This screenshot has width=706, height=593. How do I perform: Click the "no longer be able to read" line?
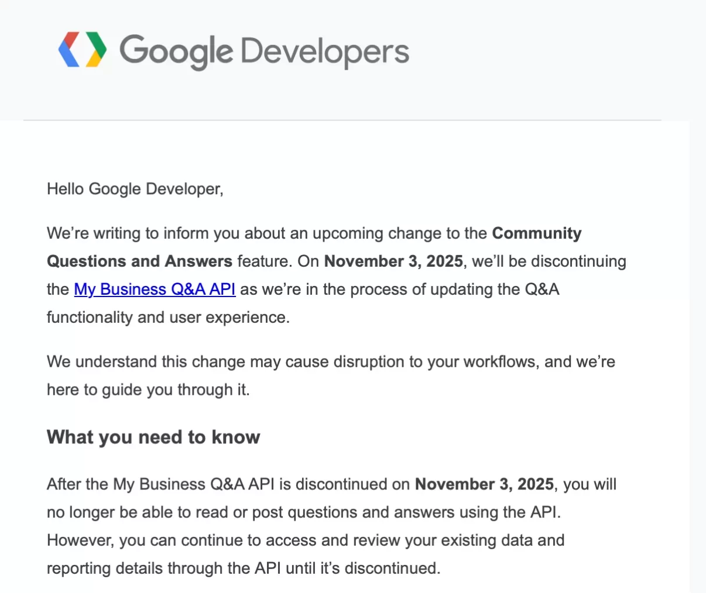304,512
